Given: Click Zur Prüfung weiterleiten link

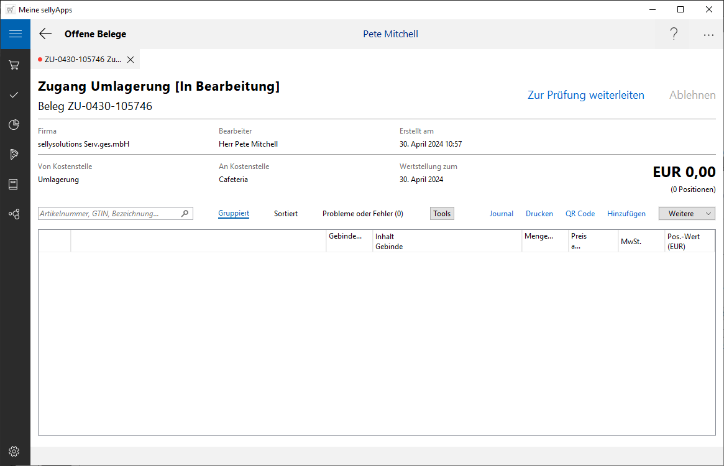Looking at the screenshot, I should click(x=585, y=95).
